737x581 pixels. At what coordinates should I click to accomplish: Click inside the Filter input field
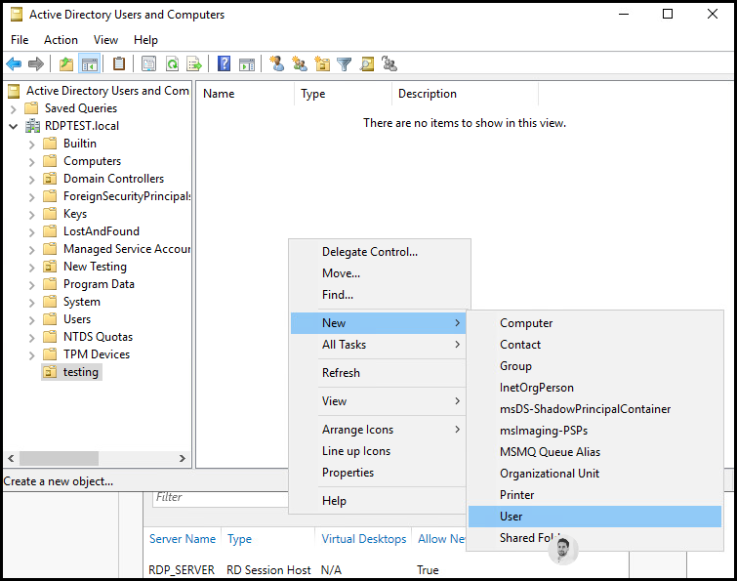(x=220, y=498)
